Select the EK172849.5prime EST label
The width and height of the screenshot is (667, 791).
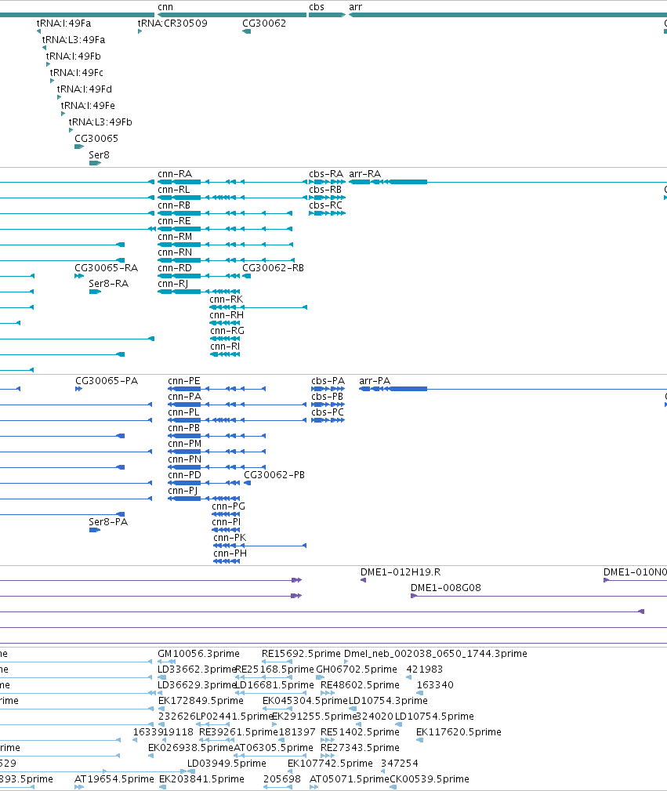[x=201, y=701]
